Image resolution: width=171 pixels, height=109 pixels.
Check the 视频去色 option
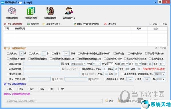click(114, 53)
